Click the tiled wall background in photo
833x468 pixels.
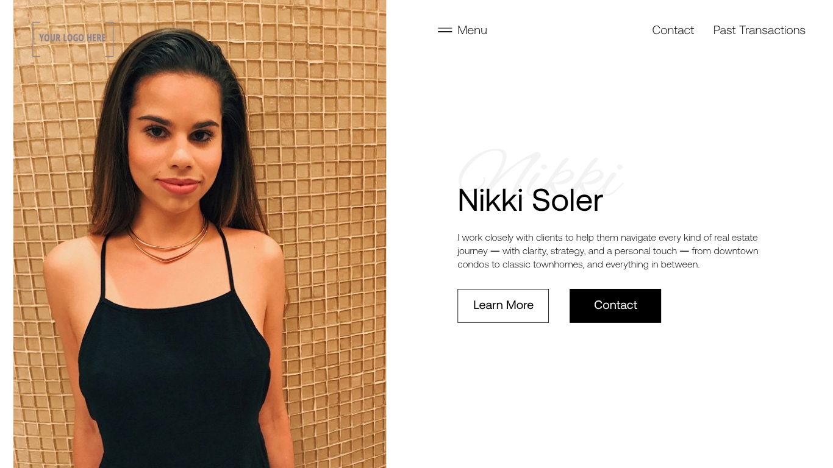coord(329,152)
